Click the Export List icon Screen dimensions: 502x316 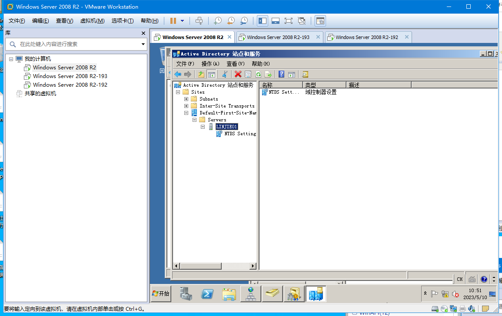click(x=268, y=75)
